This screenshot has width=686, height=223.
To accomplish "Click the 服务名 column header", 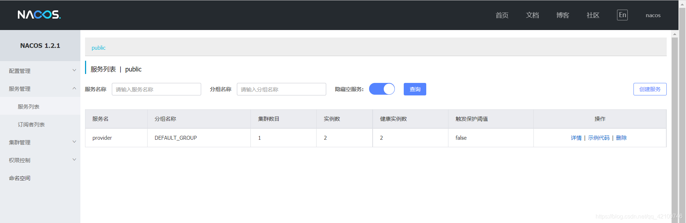I will (x=116, y=119).
